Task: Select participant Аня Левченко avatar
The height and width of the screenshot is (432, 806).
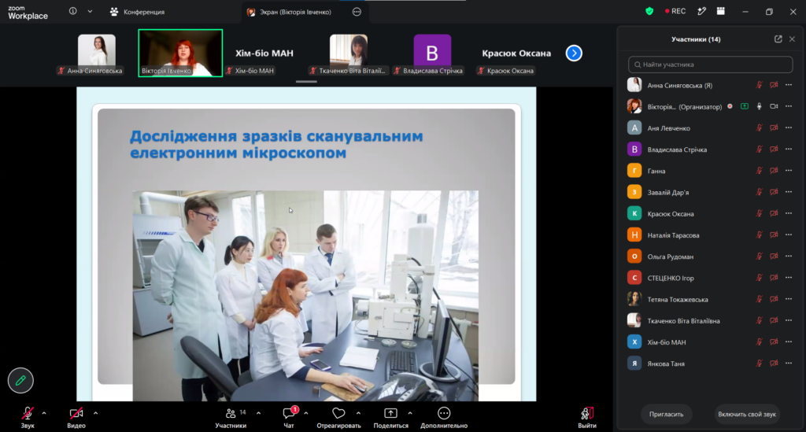Action: [x=634, y=128]
